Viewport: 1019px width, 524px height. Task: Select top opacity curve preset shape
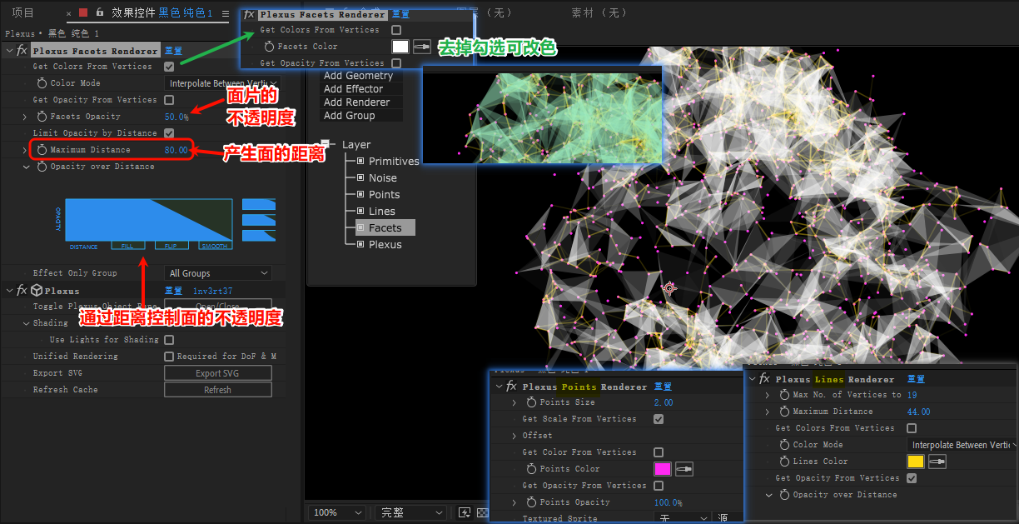coord(258,204)
